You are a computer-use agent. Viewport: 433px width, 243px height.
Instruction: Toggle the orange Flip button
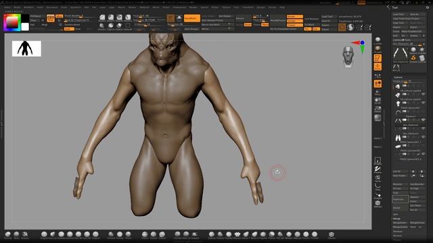tap(265, 24)
